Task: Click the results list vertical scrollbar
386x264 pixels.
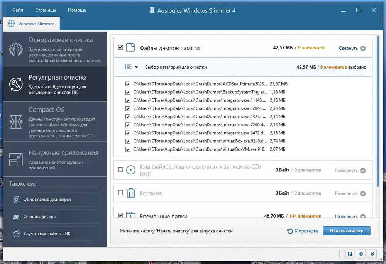Action: click(378, 111)
